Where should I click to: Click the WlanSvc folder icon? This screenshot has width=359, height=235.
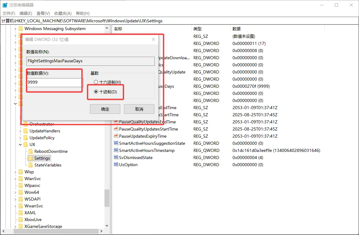click(x=20, y=179)
